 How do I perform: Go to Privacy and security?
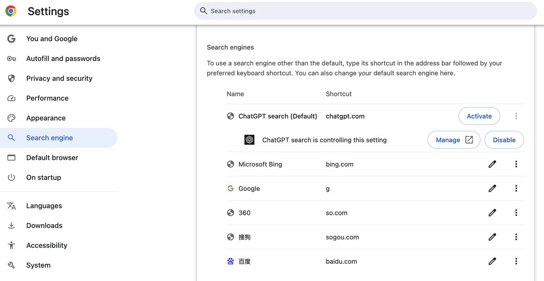coord(59,78)
